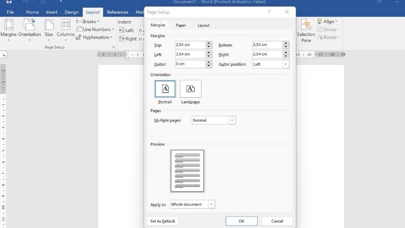Open the Breaks menu

tap(88, 21)
